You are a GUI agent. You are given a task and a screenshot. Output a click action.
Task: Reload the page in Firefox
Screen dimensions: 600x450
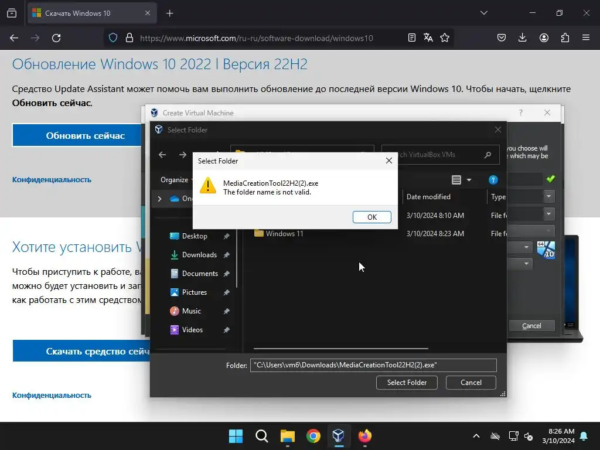(56, 38)
